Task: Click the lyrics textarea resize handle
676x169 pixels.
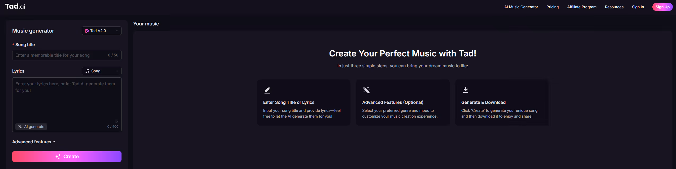Action: click(117, 121)
